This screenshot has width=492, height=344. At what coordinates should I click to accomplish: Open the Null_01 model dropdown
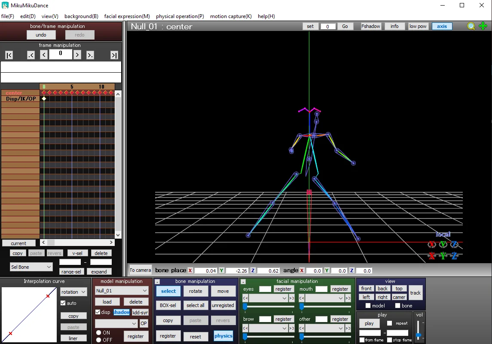(122, 291)
